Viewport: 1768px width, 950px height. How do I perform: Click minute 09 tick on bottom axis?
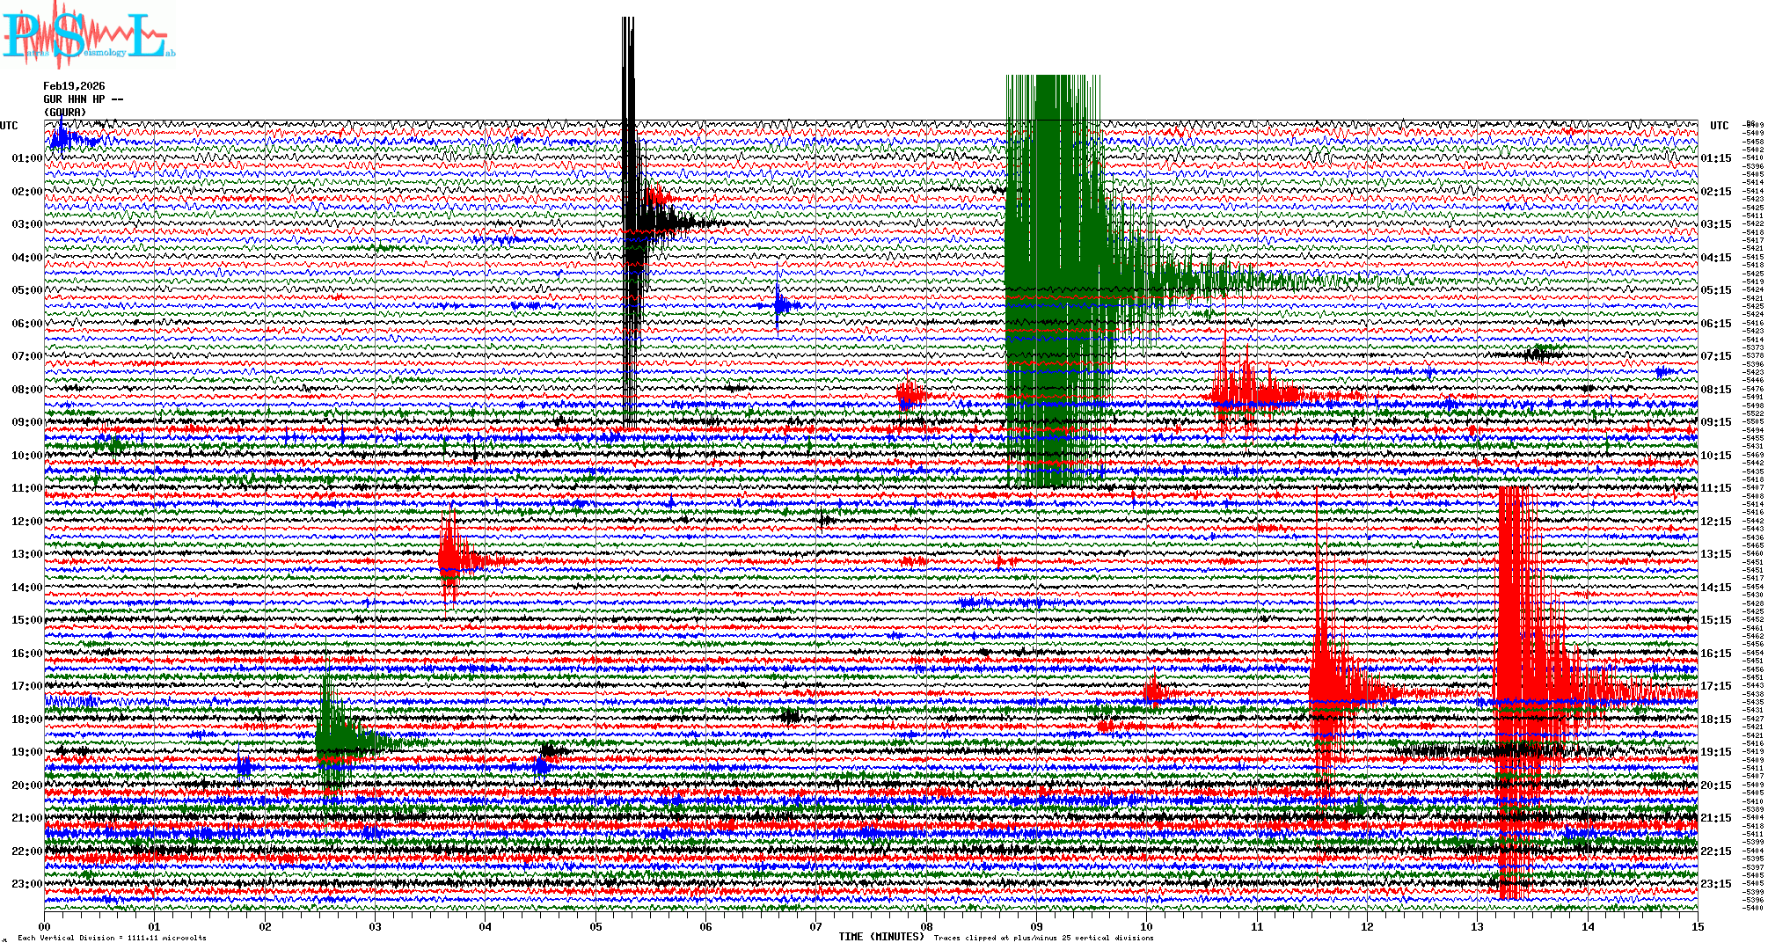click(x=1036, y=926)
